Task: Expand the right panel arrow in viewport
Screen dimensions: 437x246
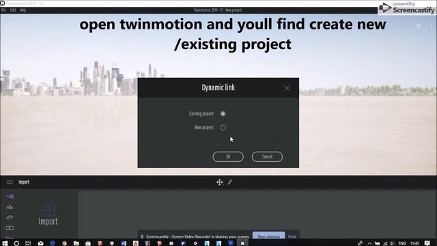Action: pos(431,26)
